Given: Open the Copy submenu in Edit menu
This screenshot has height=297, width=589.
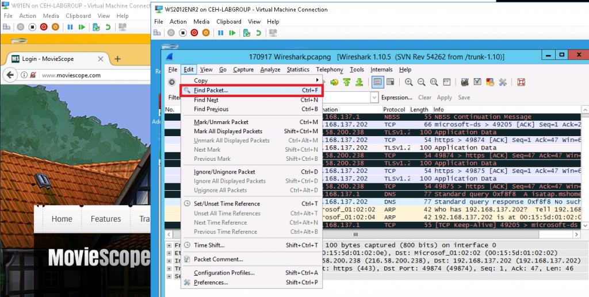Looking at the screenshot, I should click(x=251, y=80).
